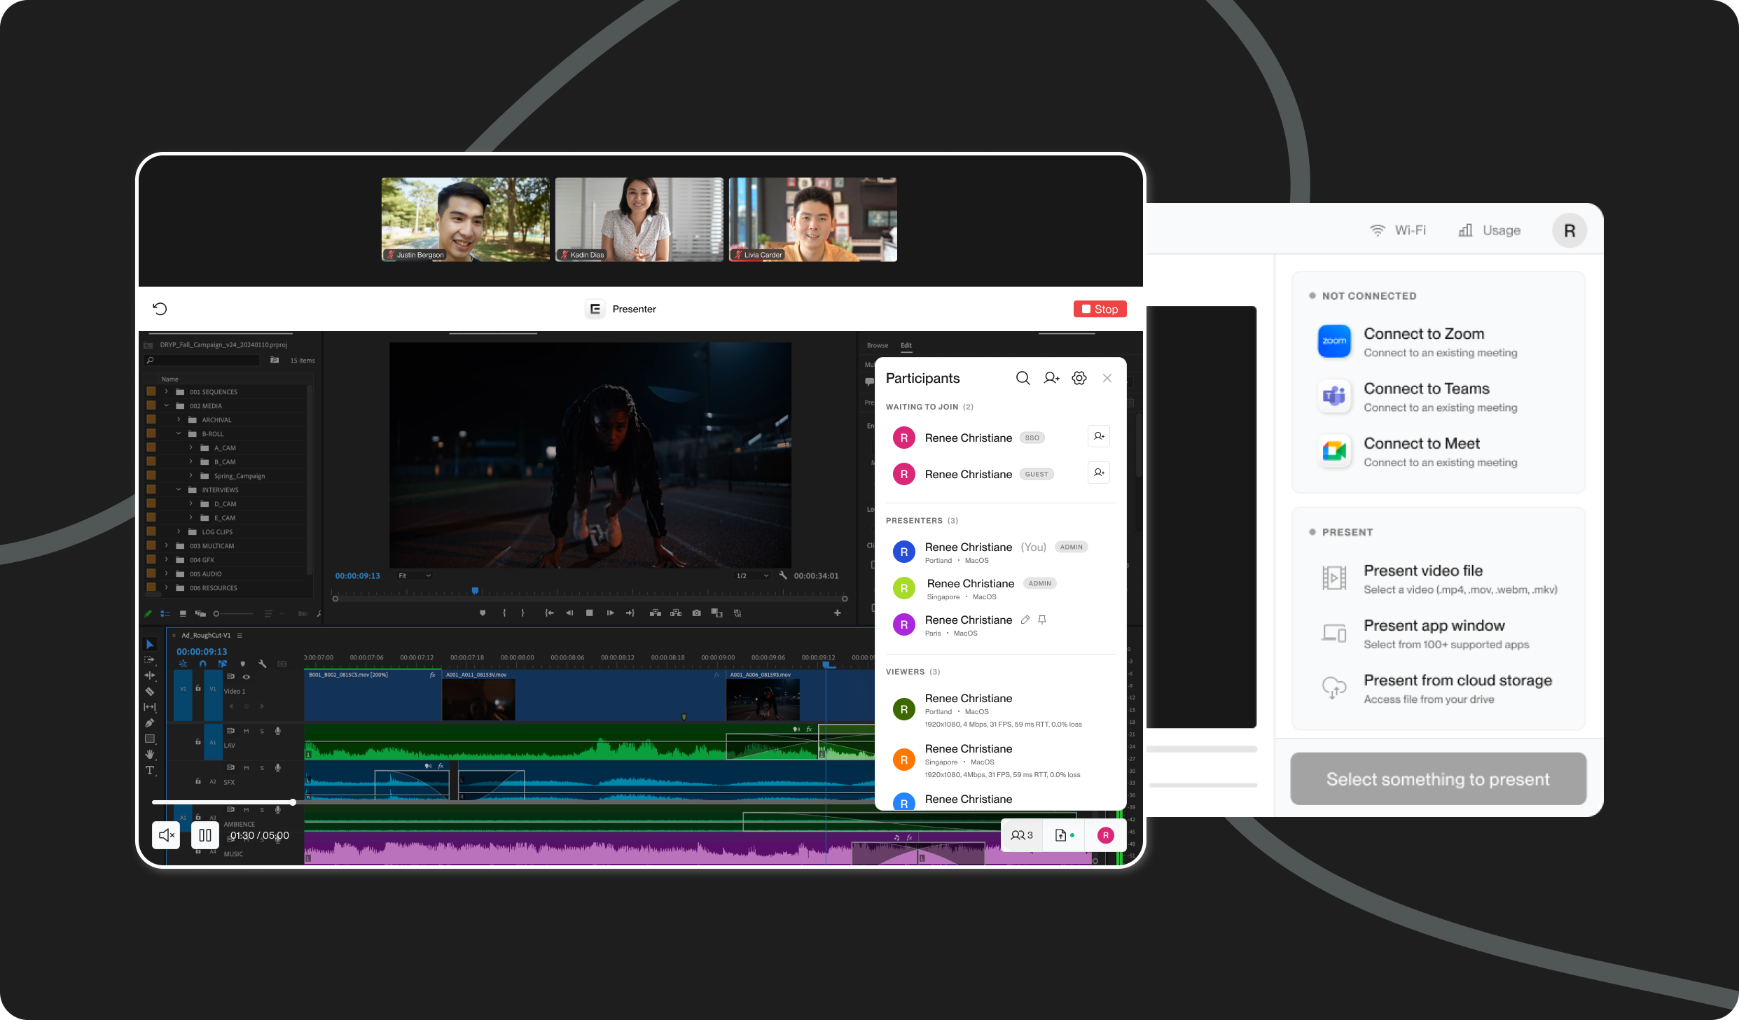Open the Fit zoom dropdown under the preview
1739x1020 pixels.
point(415,575)
